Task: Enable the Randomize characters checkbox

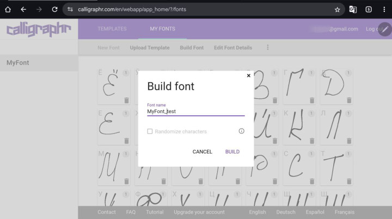Action: pos(150,132)
